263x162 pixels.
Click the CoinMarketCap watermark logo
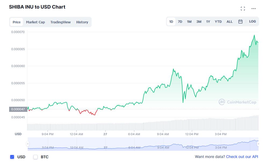[237, 102]
